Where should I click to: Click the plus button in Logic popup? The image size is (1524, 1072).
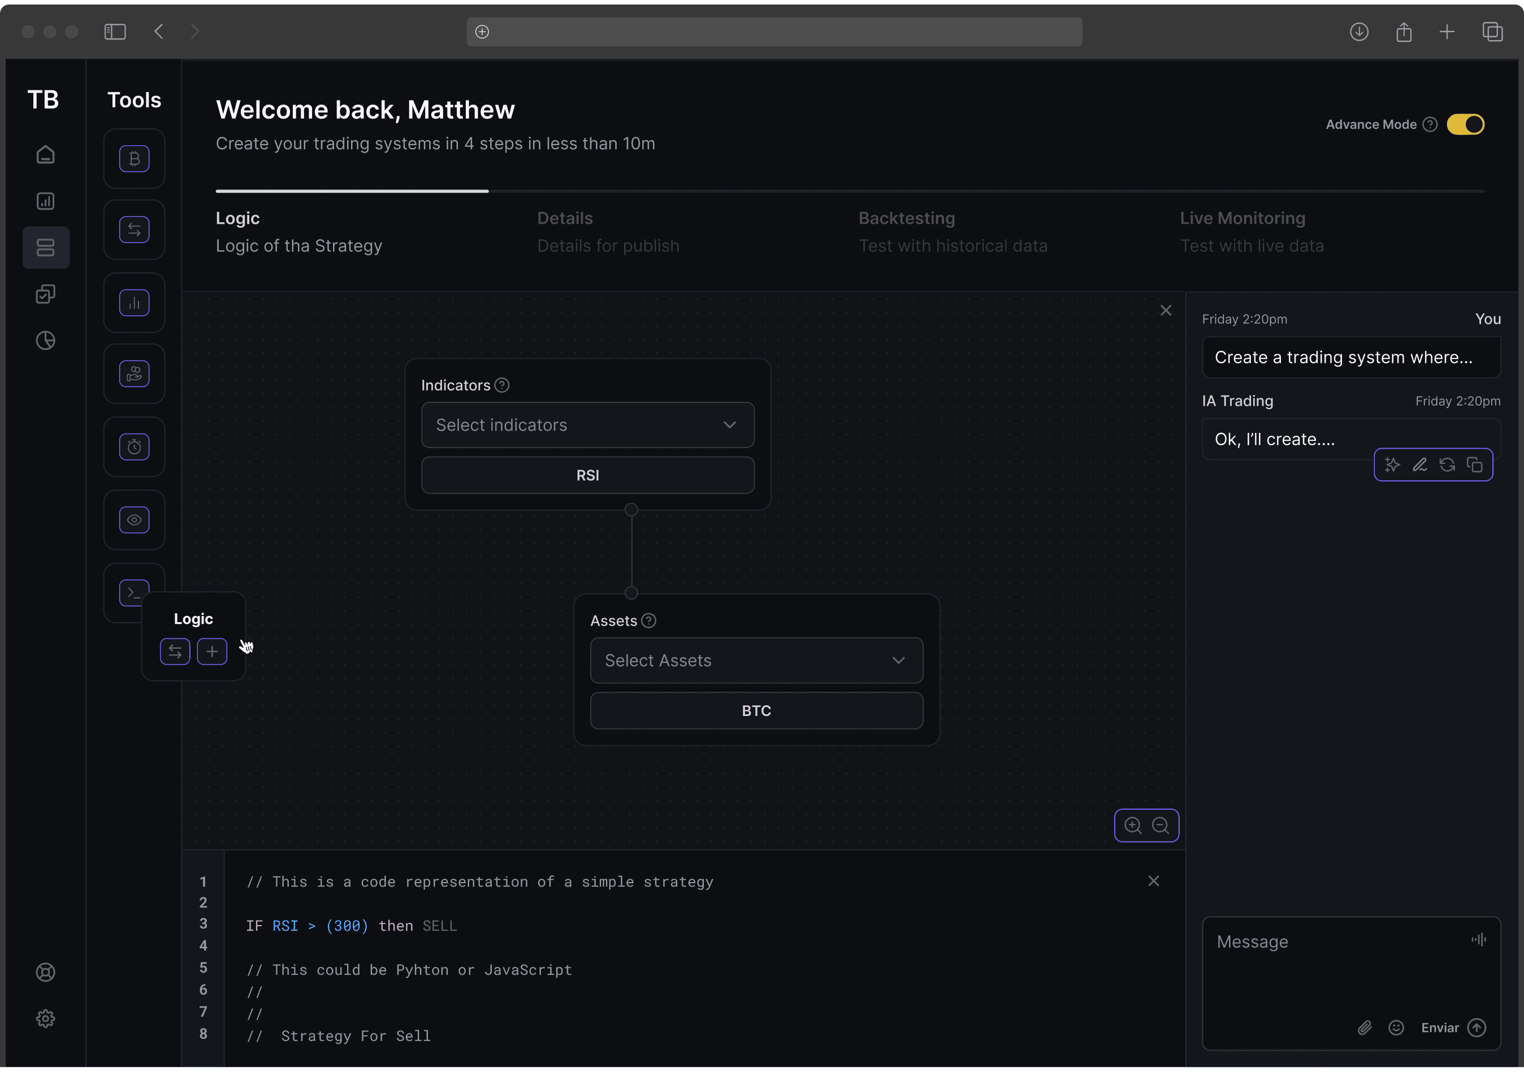click(212, 652)
